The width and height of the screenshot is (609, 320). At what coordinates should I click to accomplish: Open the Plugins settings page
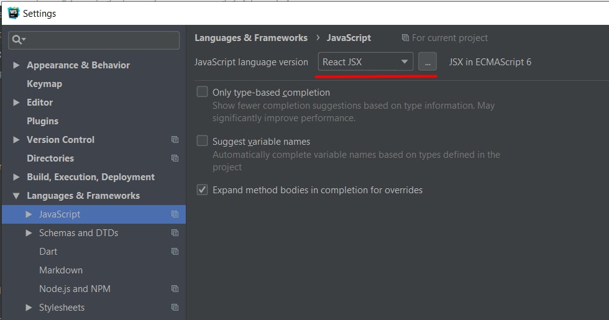coord(42,121)
